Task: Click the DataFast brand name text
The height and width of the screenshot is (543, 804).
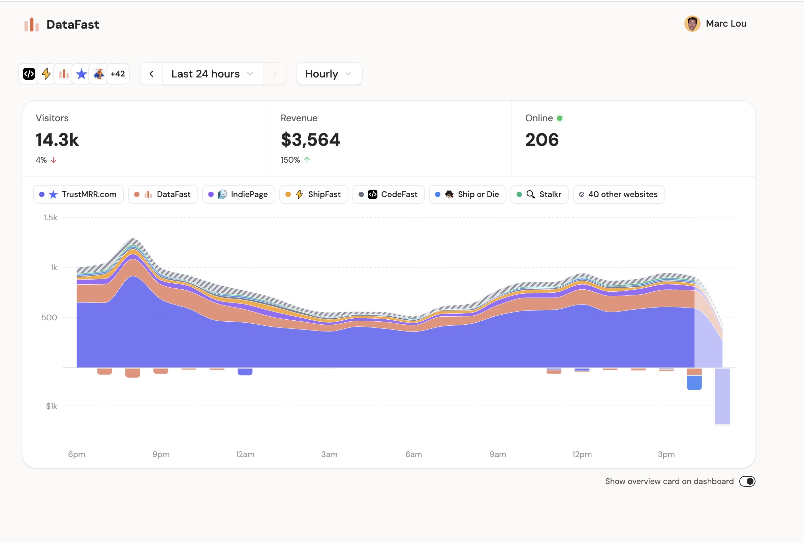Action: point(73,25)
